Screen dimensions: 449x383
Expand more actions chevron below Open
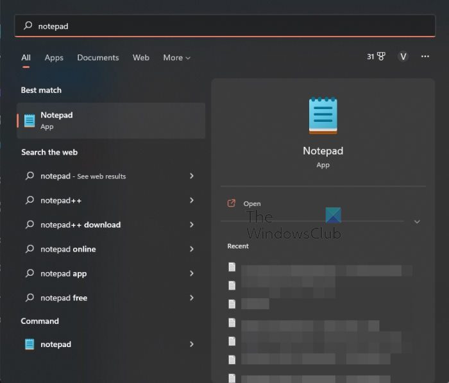click(x=417, y=222)
